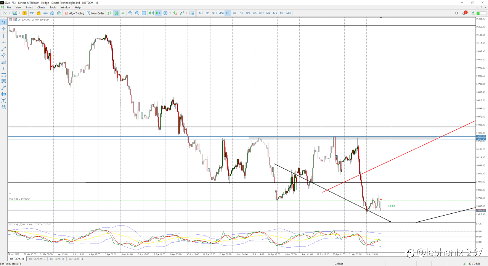Screen dimensions: 488x266
Task: Click the TDI indicator label in subwindow
Action: coord(30,224)
